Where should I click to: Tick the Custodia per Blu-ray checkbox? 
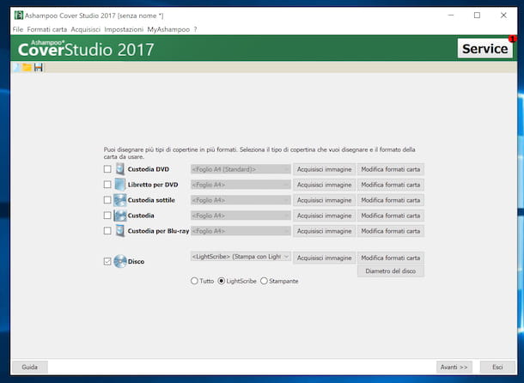click(x=107, y=231)
